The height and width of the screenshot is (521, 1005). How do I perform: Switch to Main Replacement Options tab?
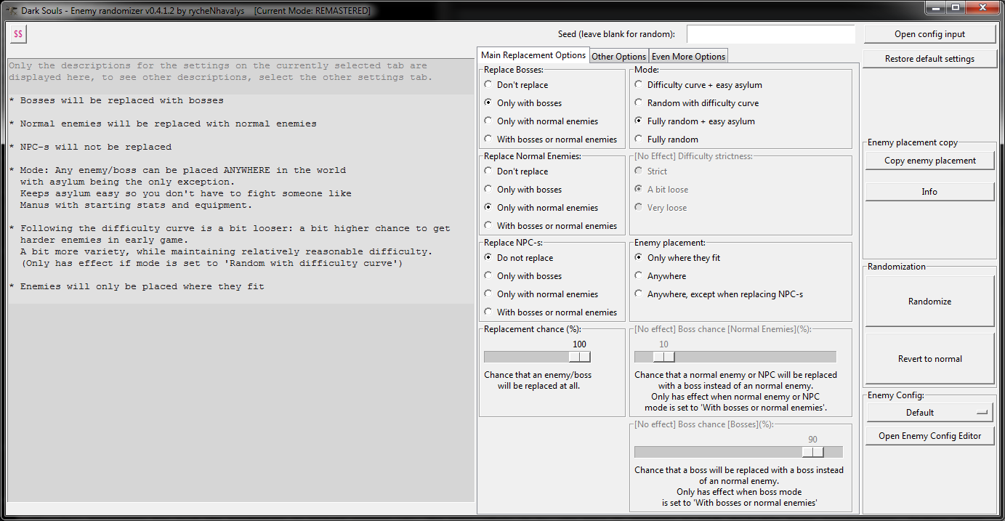(533, 55)
